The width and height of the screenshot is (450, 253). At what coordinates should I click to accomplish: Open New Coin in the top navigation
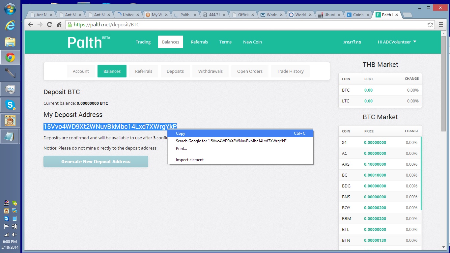[x=252, y=42]
